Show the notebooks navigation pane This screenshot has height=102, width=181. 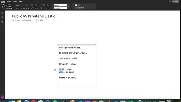point(2,13)
